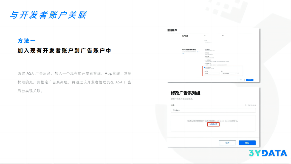The image size is (291, 164).
Task: Focus the name field containing 3ydata
Action: tap(213, 110)
